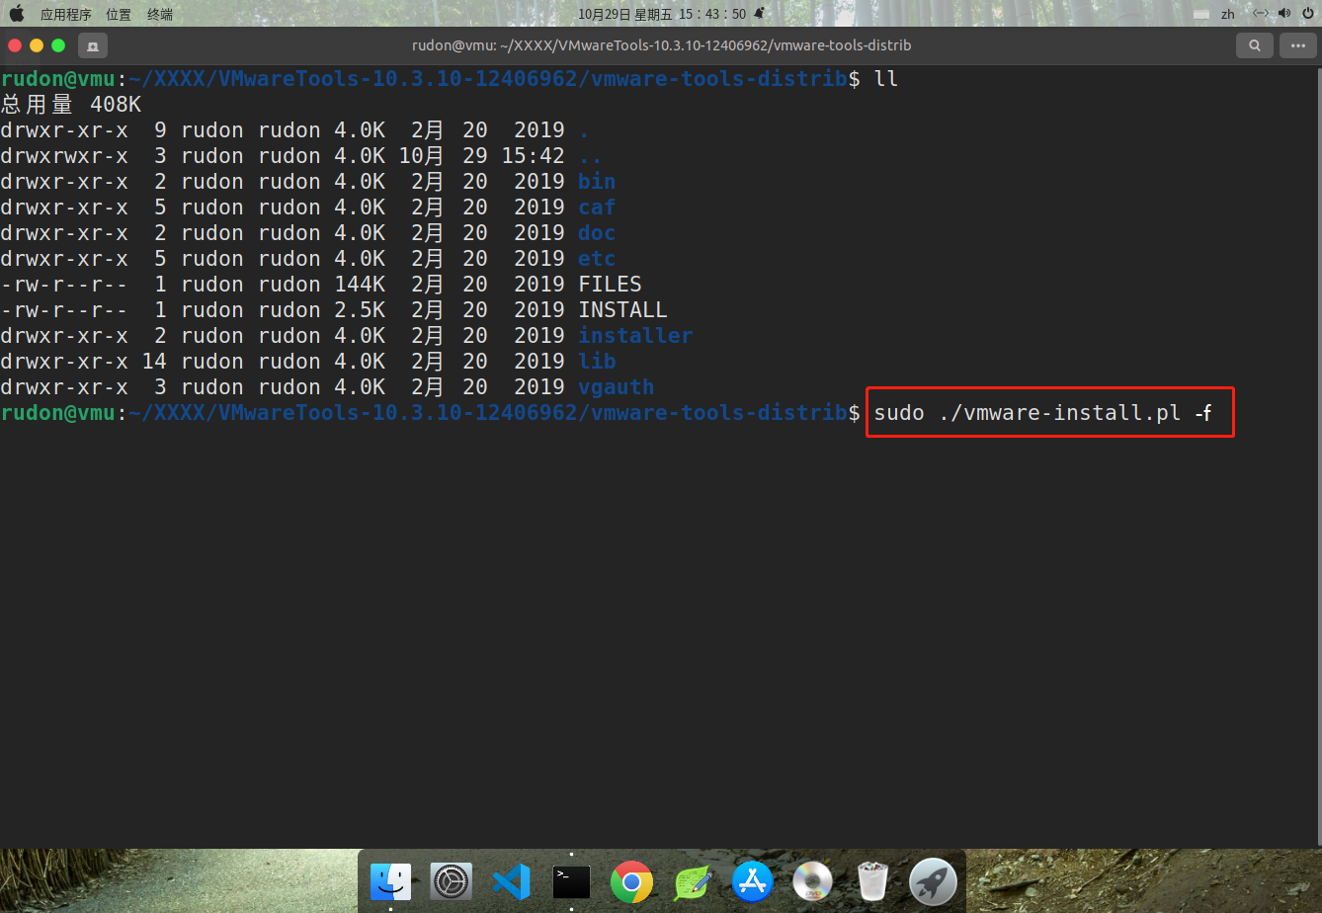Viewport: 1322px width, 913px height.
Task: Launch Visual Studio Code from the dock
Action: point(511,880)
